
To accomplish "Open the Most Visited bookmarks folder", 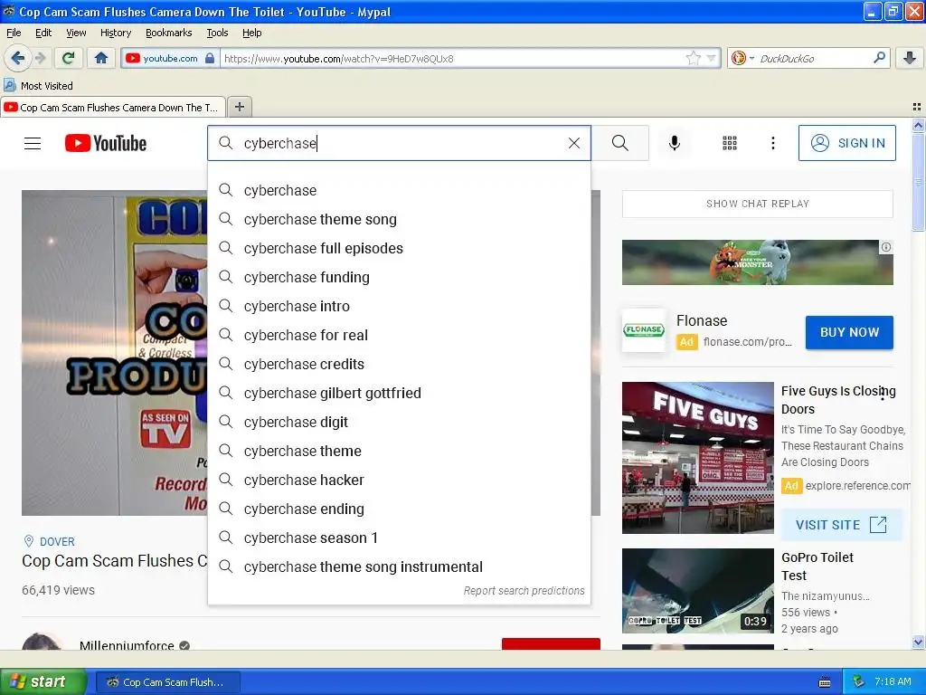I will click(39, 86).
